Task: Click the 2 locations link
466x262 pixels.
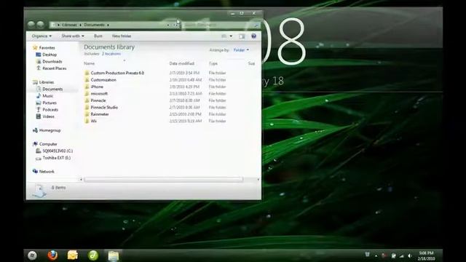Action: tap(111, 54)
